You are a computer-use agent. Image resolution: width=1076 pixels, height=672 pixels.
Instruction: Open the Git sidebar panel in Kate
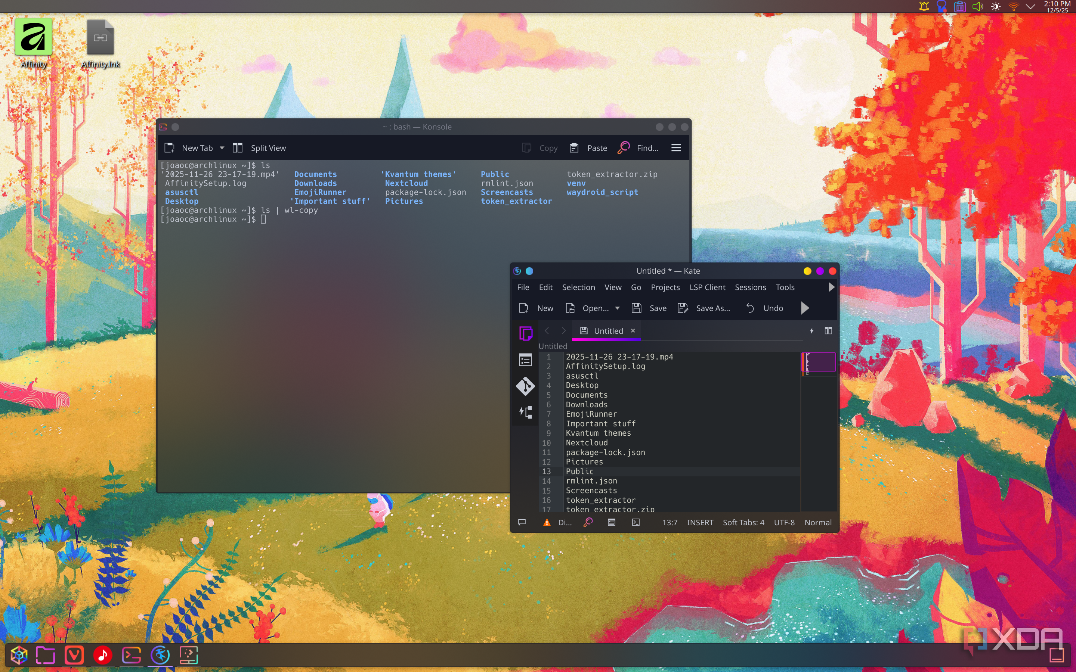pyautogui.click(x=526, y=386)
